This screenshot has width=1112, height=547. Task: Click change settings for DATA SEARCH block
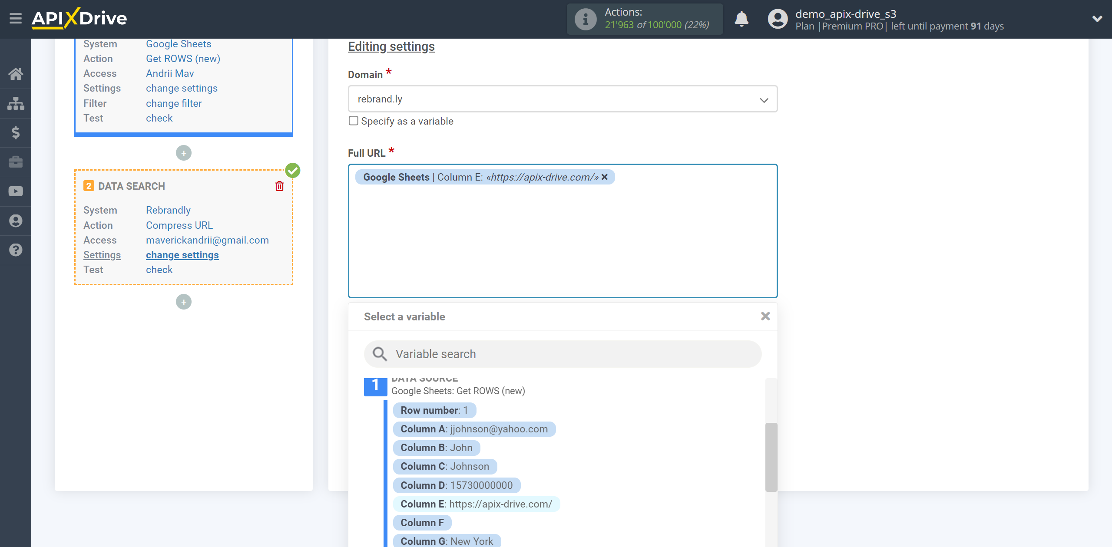[182, 254]
